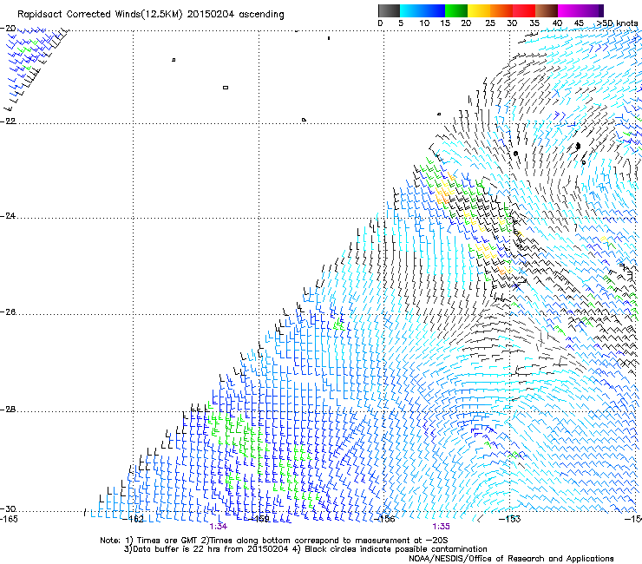Click the gray 0-5 knots color swatch
This screenshot has width=642, height=564.
pyautogui.click(x=389, y=10)
